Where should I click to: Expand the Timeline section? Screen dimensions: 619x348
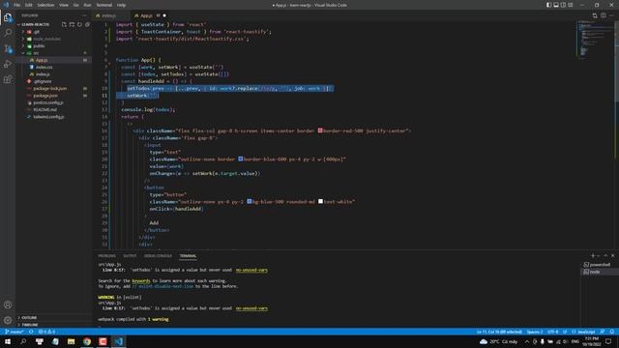coord(30,325)
